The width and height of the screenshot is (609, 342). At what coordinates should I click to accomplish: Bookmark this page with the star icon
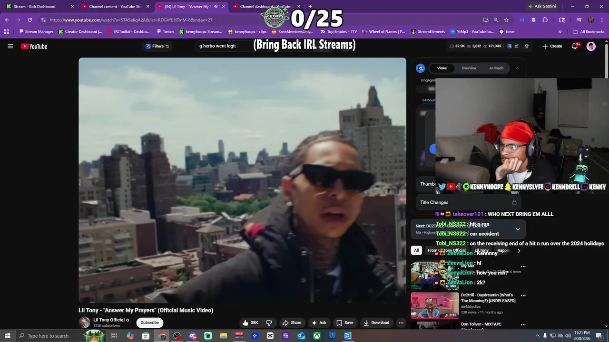506,20
